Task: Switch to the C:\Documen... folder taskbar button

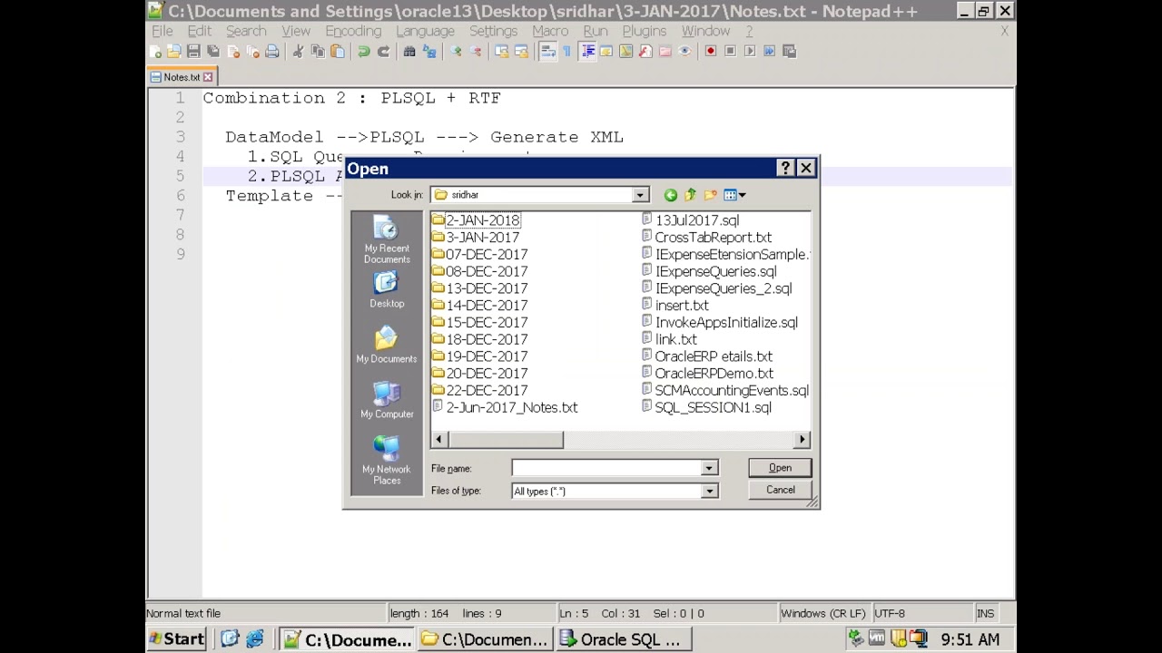Action: tap(485, 639)
